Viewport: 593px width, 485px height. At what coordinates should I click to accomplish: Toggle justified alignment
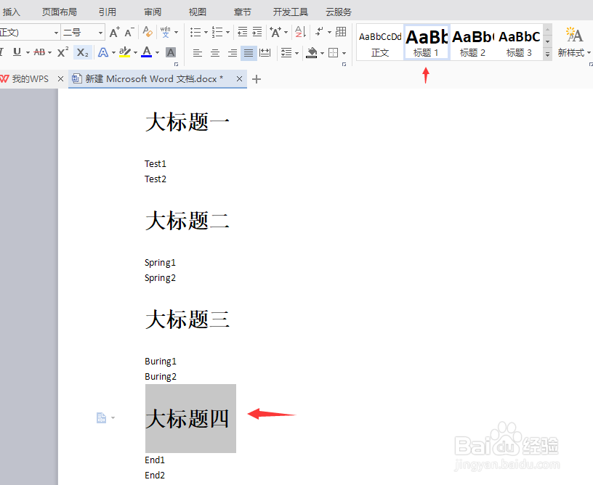[249, 53]
